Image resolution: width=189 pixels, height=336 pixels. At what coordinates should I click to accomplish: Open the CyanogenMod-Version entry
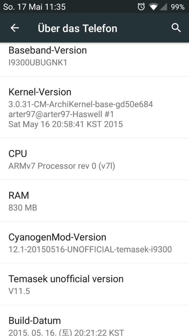pos(94,242)
